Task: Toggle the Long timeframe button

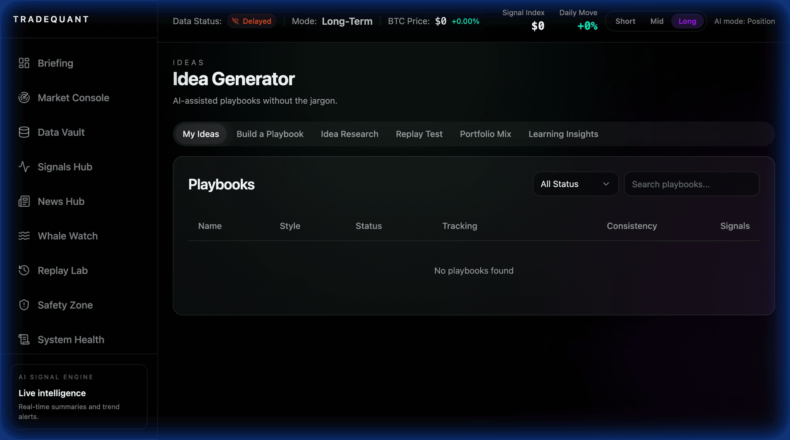Action: coord(687,21)
